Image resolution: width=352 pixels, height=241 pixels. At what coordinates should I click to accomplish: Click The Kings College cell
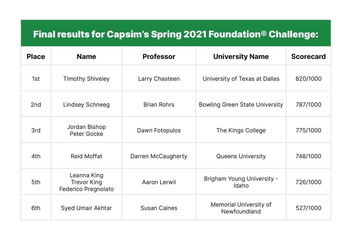(241, 131)
